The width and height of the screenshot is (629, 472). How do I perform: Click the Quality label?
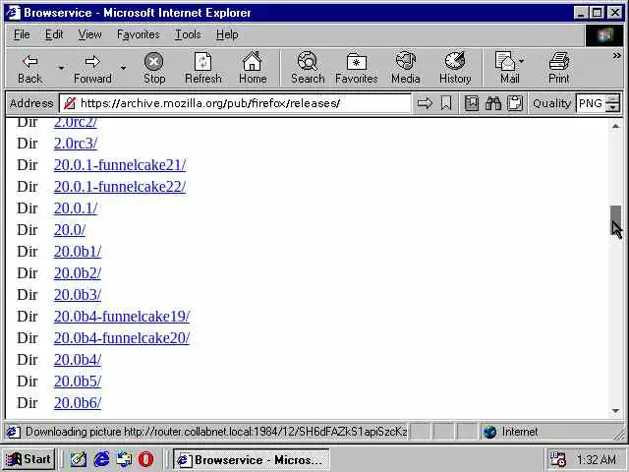(551, 103)
